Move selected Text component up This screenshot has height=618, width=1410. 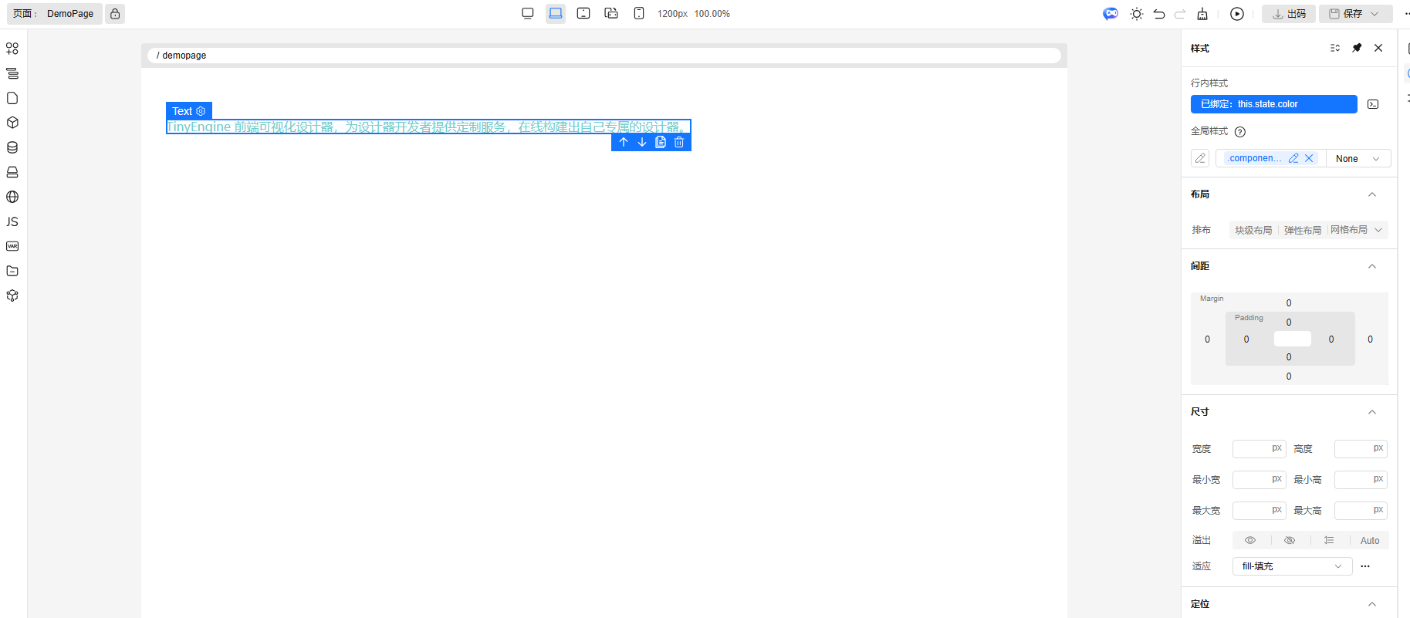(624, 143)
